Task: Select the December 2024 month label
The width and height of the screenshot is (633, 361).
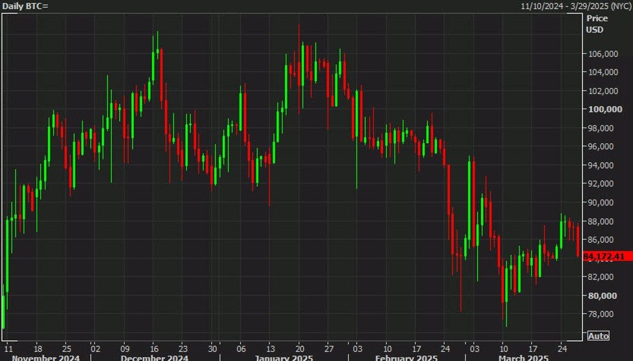Action: point(155,357)
